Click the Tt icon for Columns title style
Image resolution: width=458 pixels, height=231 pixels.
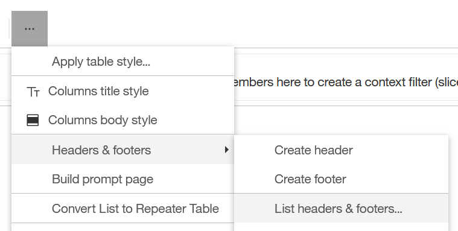[x=33, y=92]
